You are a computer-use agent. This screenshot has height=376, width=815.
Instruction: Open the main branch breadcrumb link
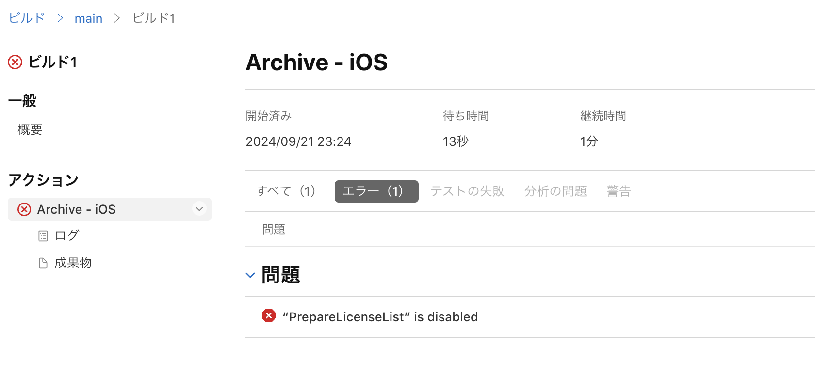(x=88, y=18)
